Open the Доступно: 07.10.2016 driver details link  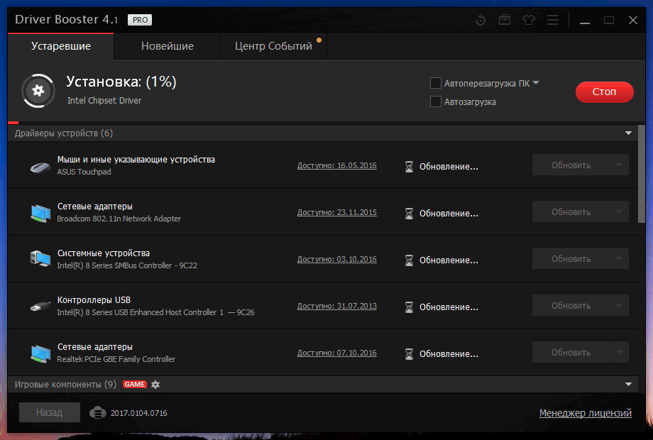337,353
